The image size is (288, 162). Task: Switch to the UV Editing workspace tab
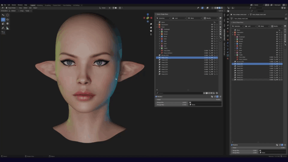coord(76,5)
